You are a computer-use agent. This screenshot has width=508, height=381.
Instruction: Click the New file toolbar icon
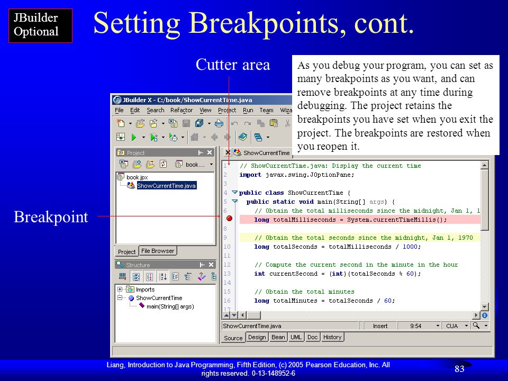121,123
